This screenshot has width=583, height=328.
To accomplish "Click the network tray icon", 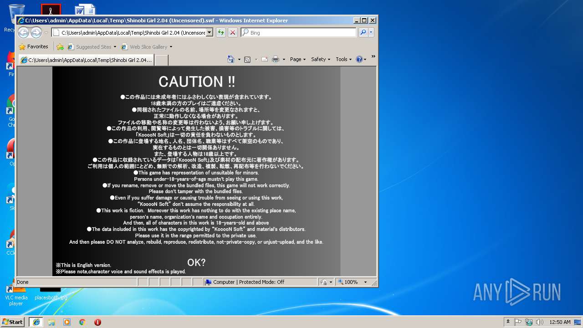I will (x=529, y=322).
